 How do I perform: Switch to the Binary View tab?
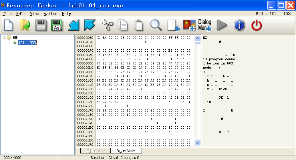pos(126,151)
